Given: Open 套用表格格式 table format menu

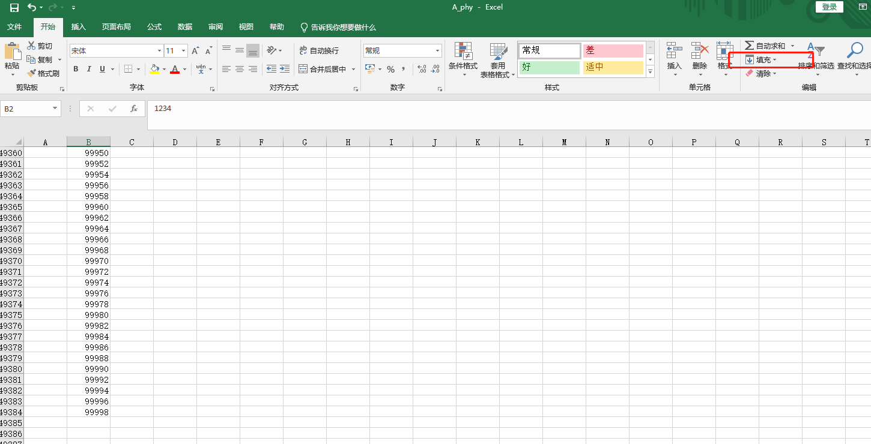Looking at the screenshot, I should tap(498, 60).
